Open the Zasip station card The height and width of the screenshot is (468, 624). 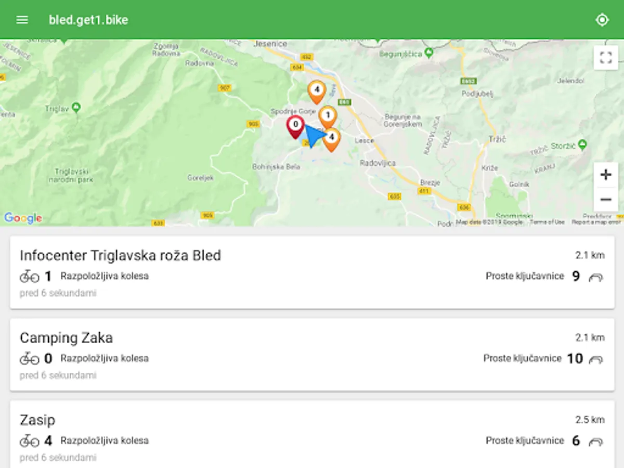pyautogui.click(x=312, y=434)
